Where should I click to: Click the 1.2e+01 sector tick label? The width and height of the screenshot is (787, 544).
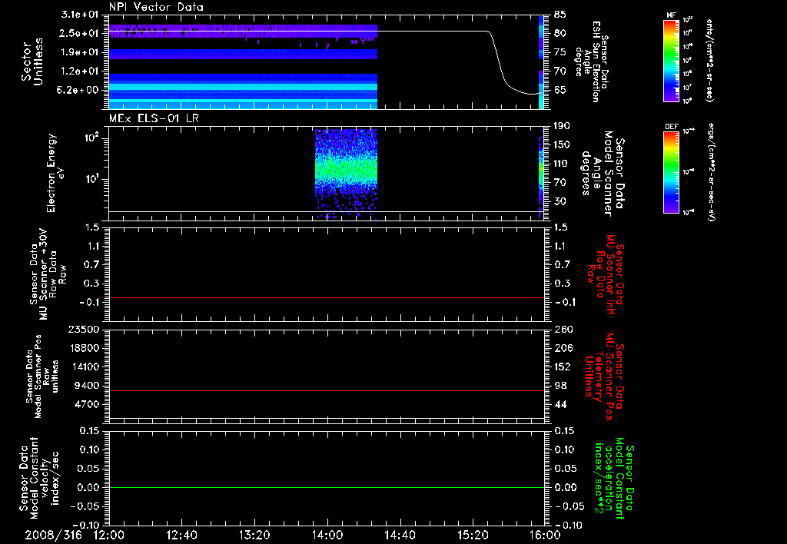coord(79,71)
